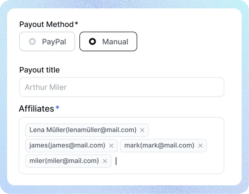Click the miler(miler@mail.com) tag text
Viewport: 249px width, 194px height.
coord(64,161)
